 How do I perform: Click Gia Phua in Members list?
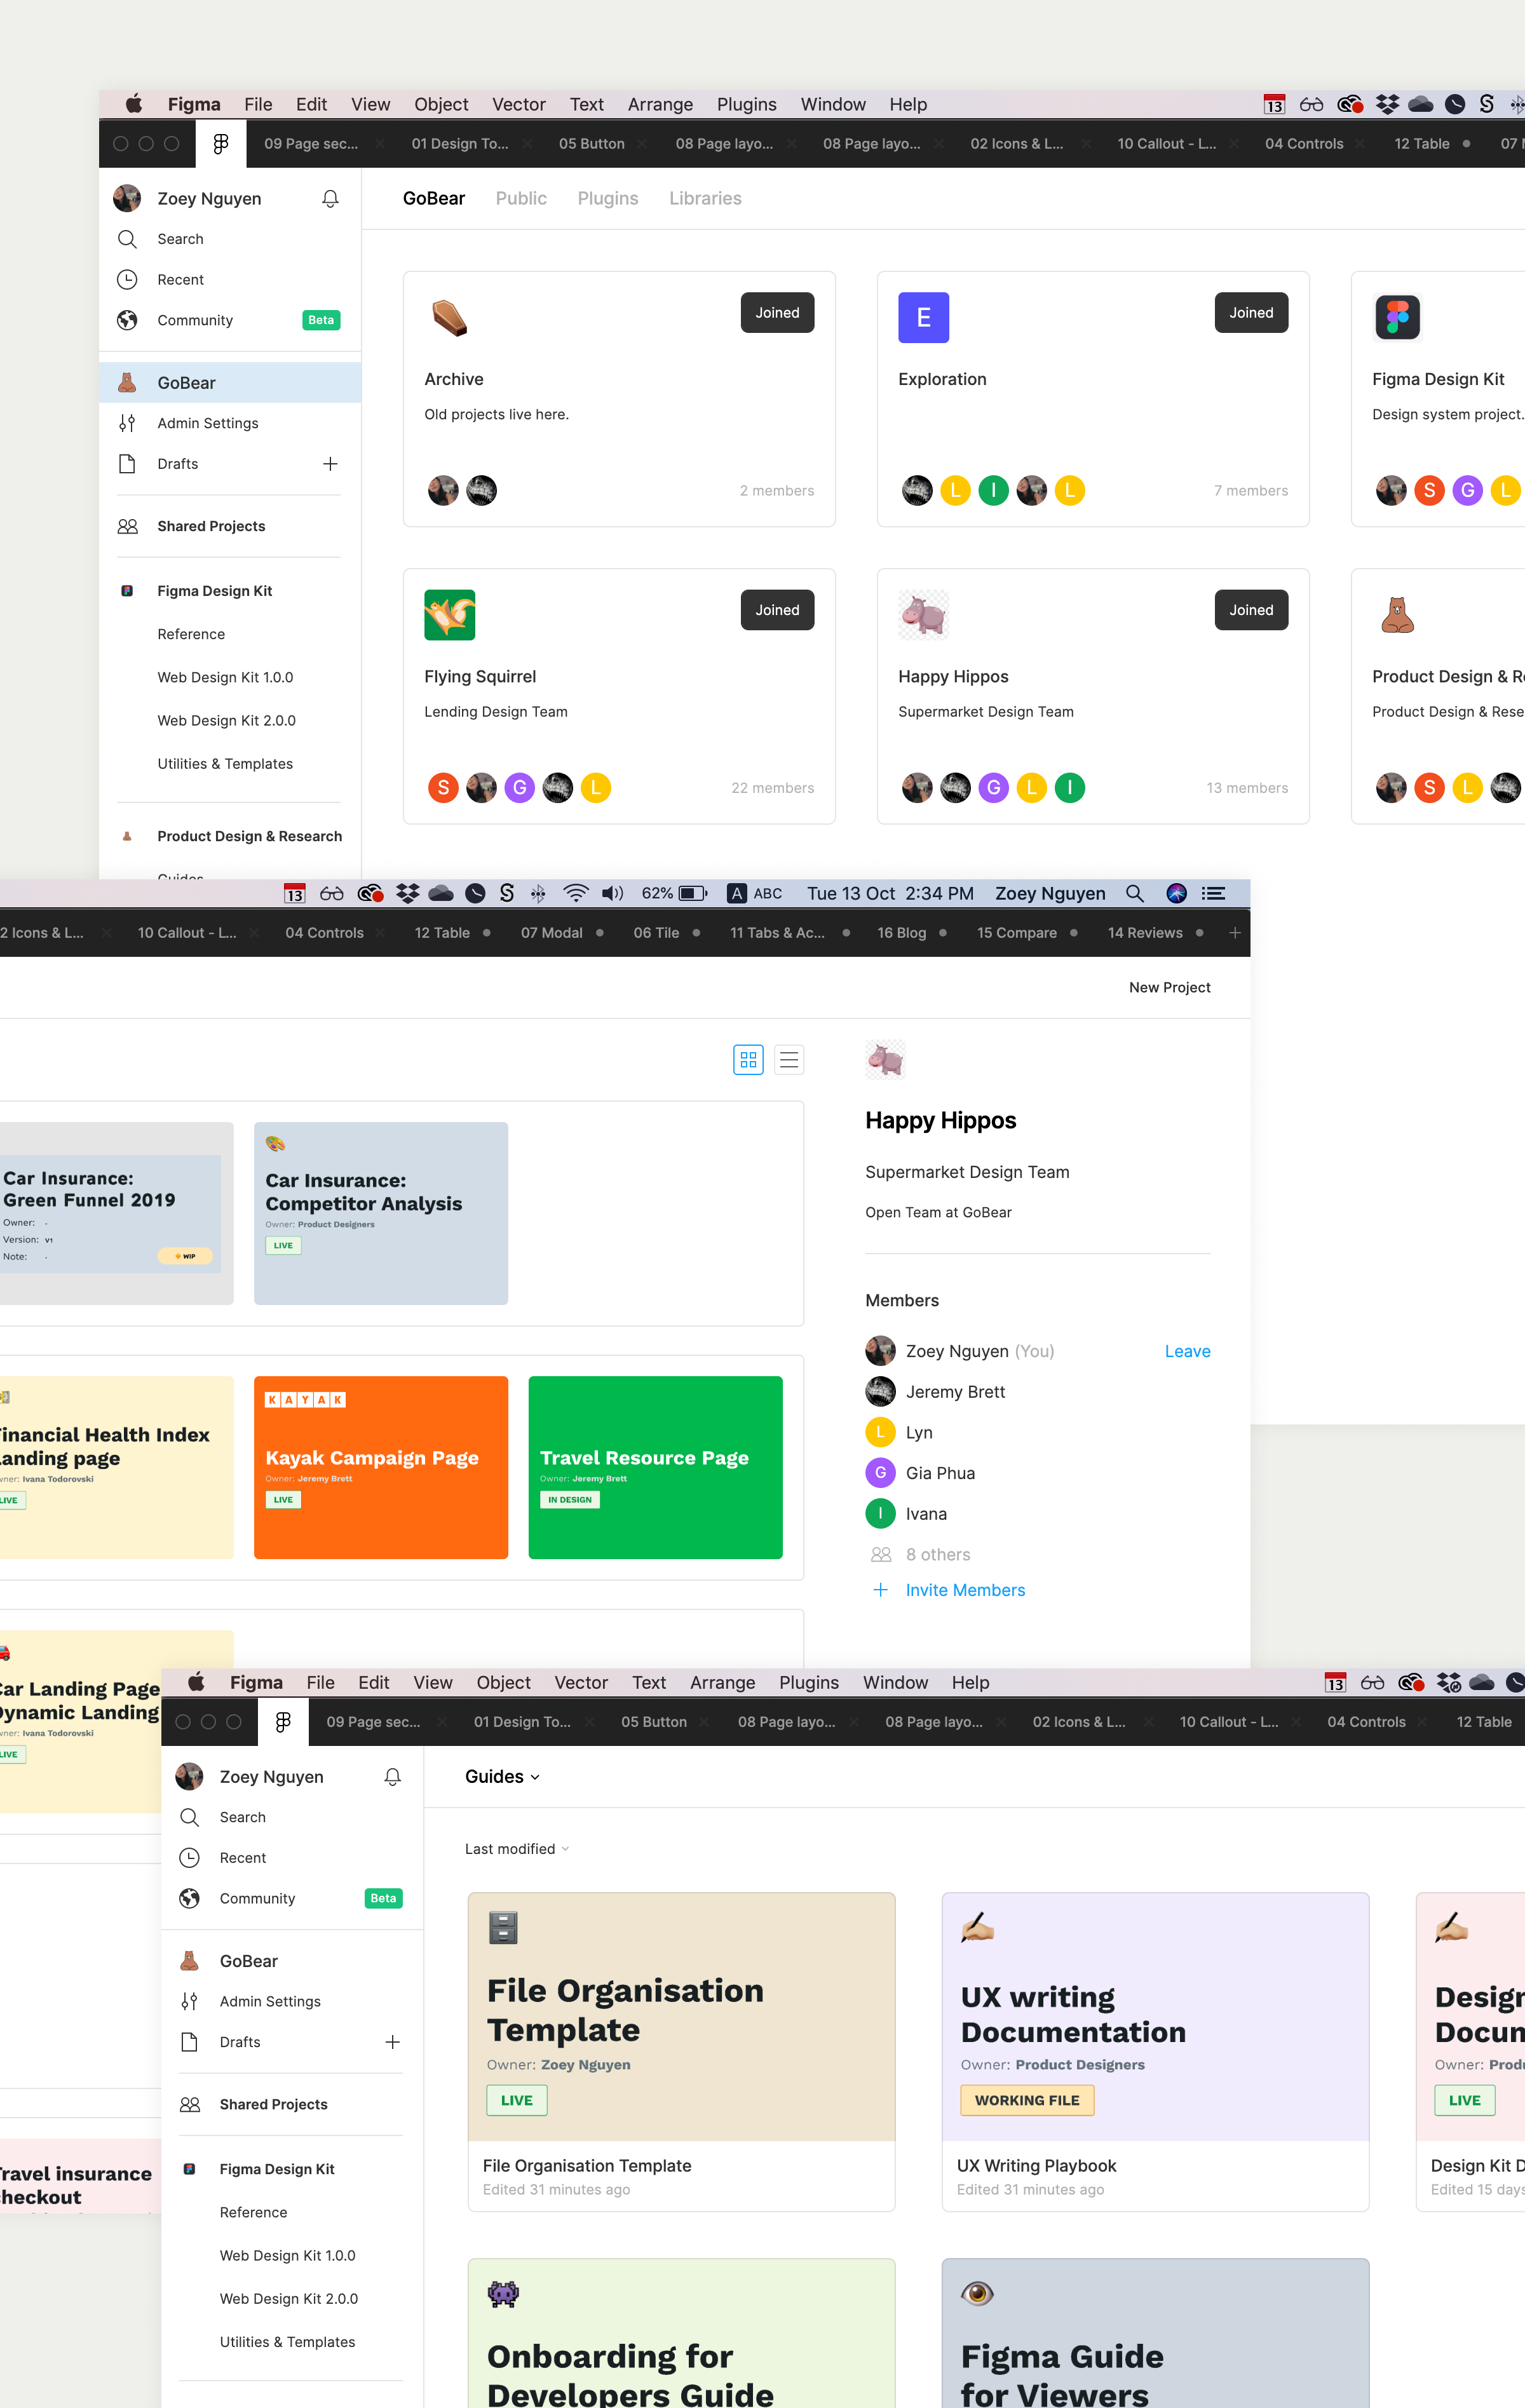coord(940,1473)
